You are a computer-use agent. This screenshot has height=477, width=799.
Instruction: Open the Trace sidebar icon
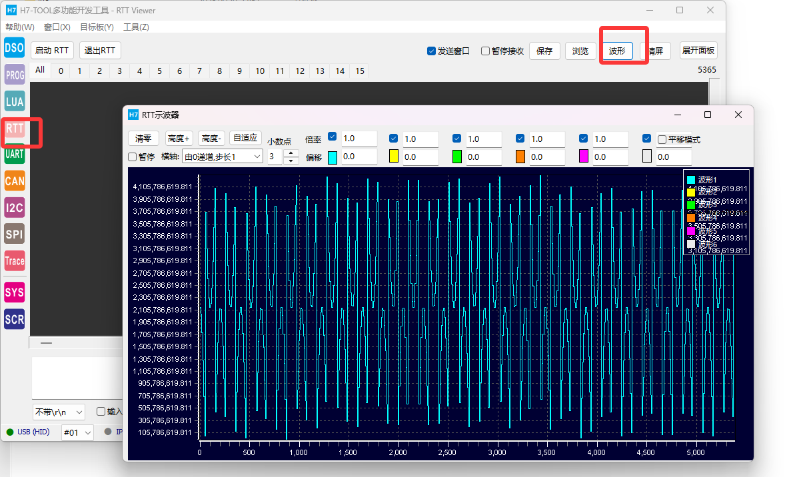tap(14, 261)
